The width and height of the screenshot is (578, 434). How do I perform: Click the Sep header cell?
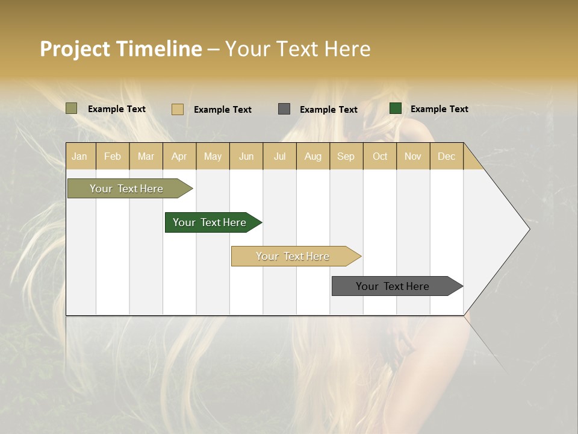point(346,156)
